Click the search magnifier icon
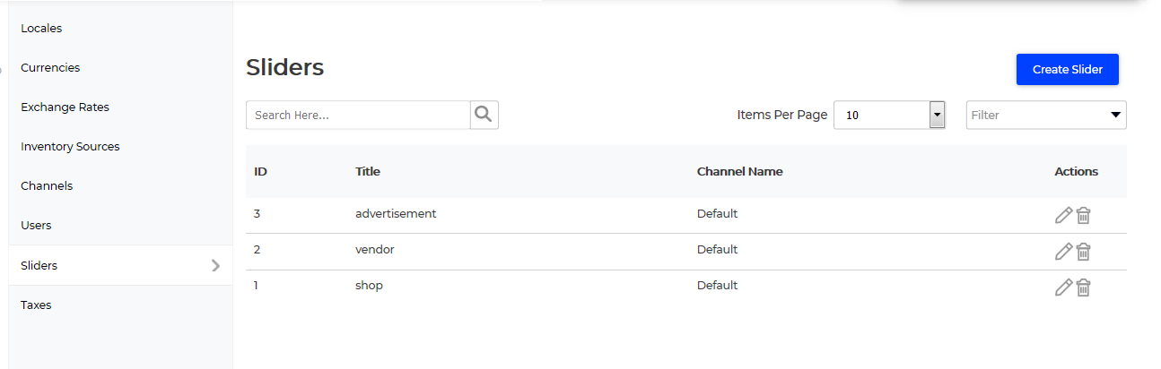The width and height of the screenshot is (1161, 369). pyautogui.click(x=484, y=115)
